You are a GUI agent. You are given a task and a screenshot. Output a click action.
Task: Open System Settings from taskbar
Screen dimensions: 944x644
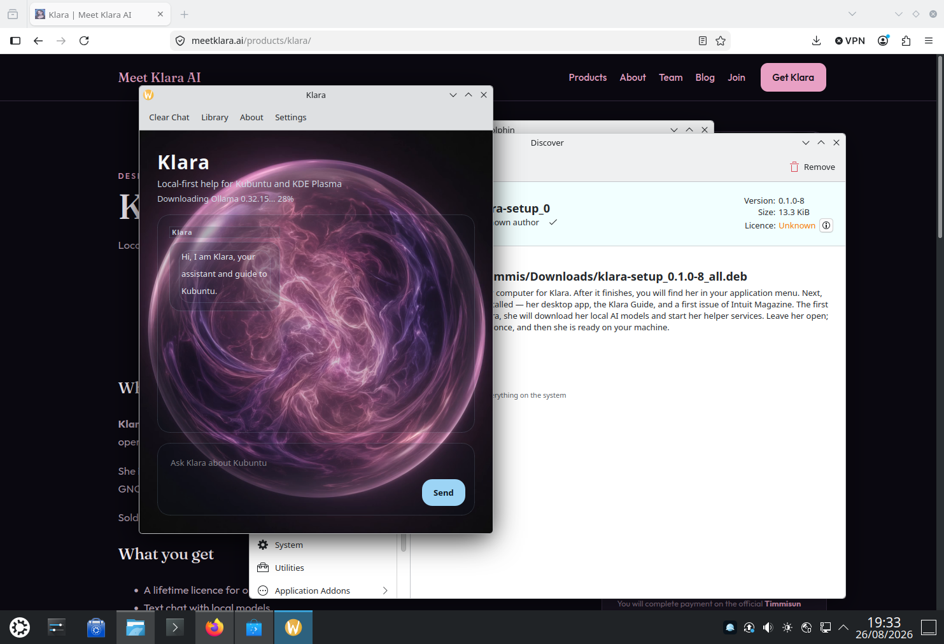pyautogui.click(x=57, y=627)
